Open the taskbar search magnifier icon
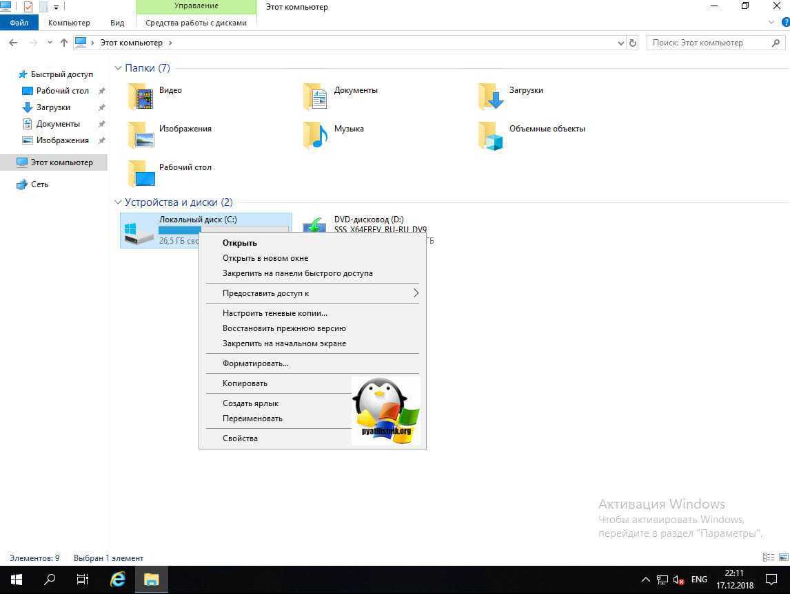The height and width of the screenshot is (594, 790). pyautogui.click(x=50, y=579)
